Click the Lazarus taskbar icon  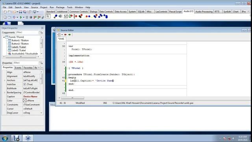point(28,138)
